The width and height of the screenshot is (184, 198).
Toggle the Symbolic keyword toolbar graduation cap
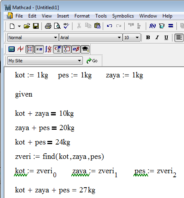(x=85, y=49)
